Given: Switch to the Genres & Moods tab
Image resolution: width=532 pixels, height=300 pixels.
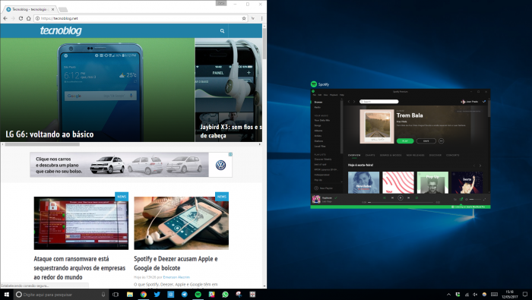Looking at the screenshot, I should tap(391, 155).
